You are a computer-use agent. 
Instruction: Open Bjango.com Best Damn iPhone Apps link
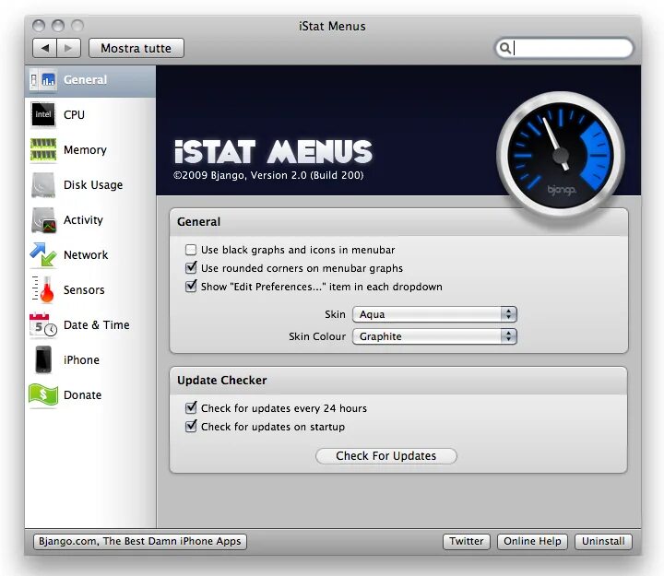pyautogui.click(x=140, y=541)
